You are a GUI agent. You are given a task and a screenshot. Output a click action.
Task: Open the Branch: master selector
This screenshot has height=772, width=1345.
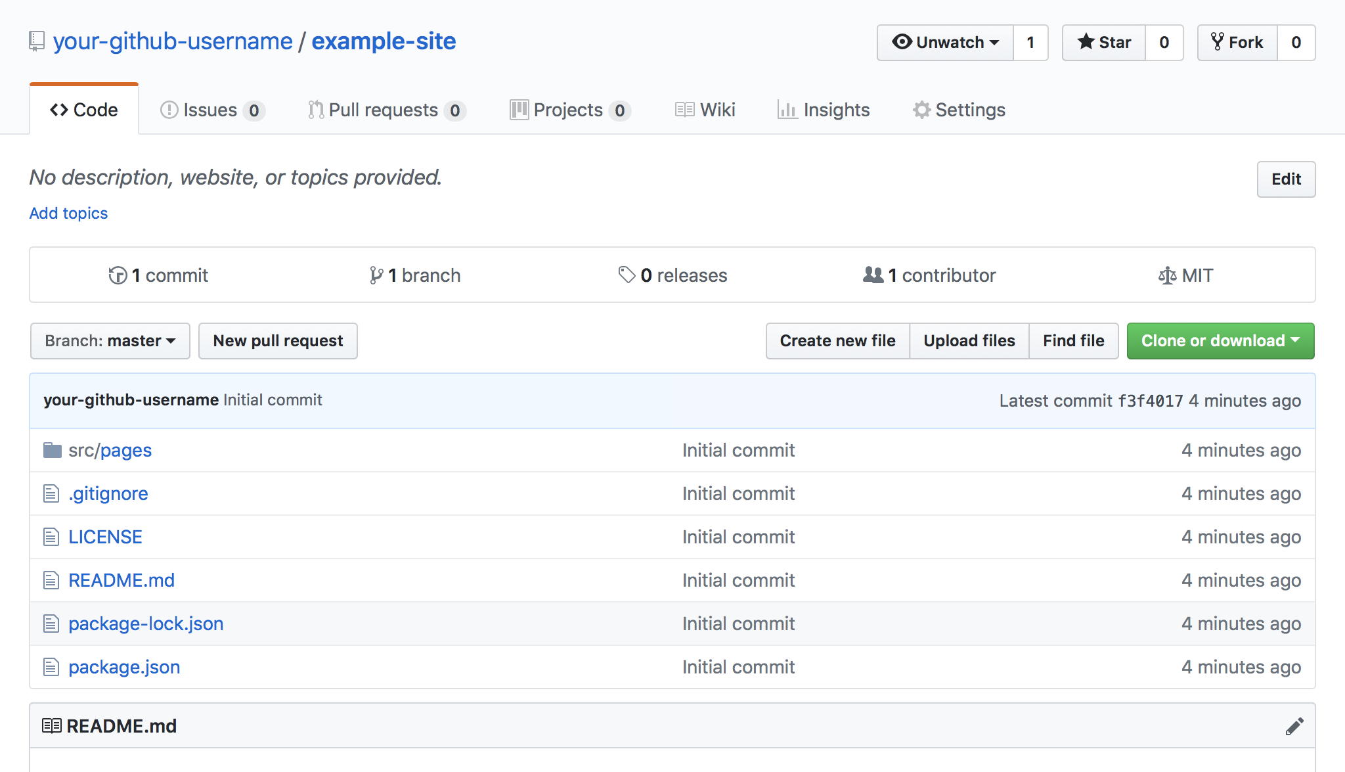[x=109, y=340]
